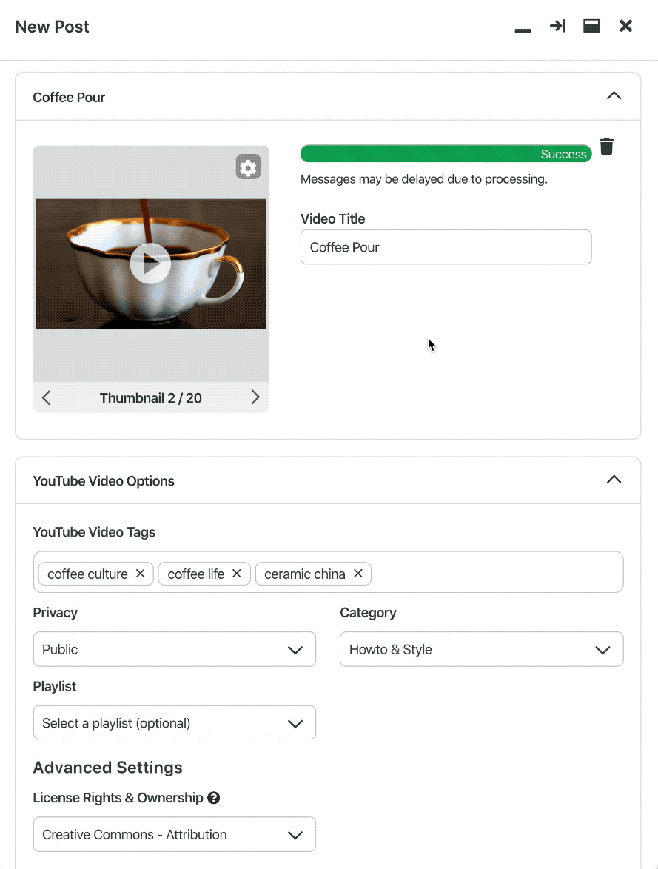This screenshot has width=658, height=869.
Task: Select a playlist from the Playlist dropdown
Action: [175, 722]
